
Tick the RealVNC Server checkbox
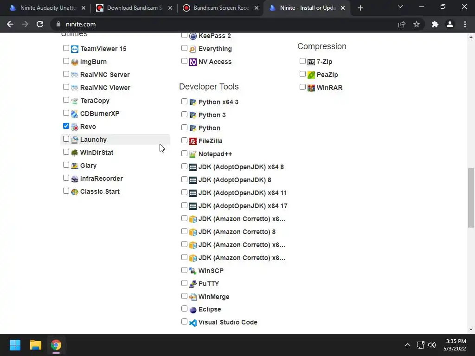pyautogui.click(x=66, y=74)
